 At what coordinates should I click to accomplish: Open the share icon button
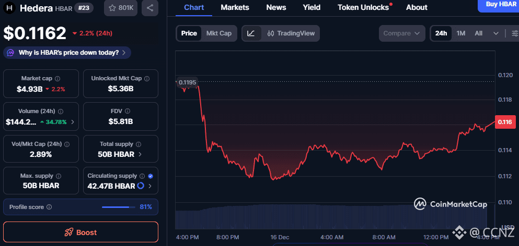(x=149, y=8)
